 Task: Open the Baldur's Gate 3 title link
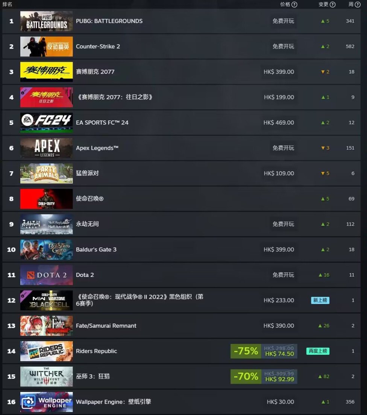tap(96, 249)
